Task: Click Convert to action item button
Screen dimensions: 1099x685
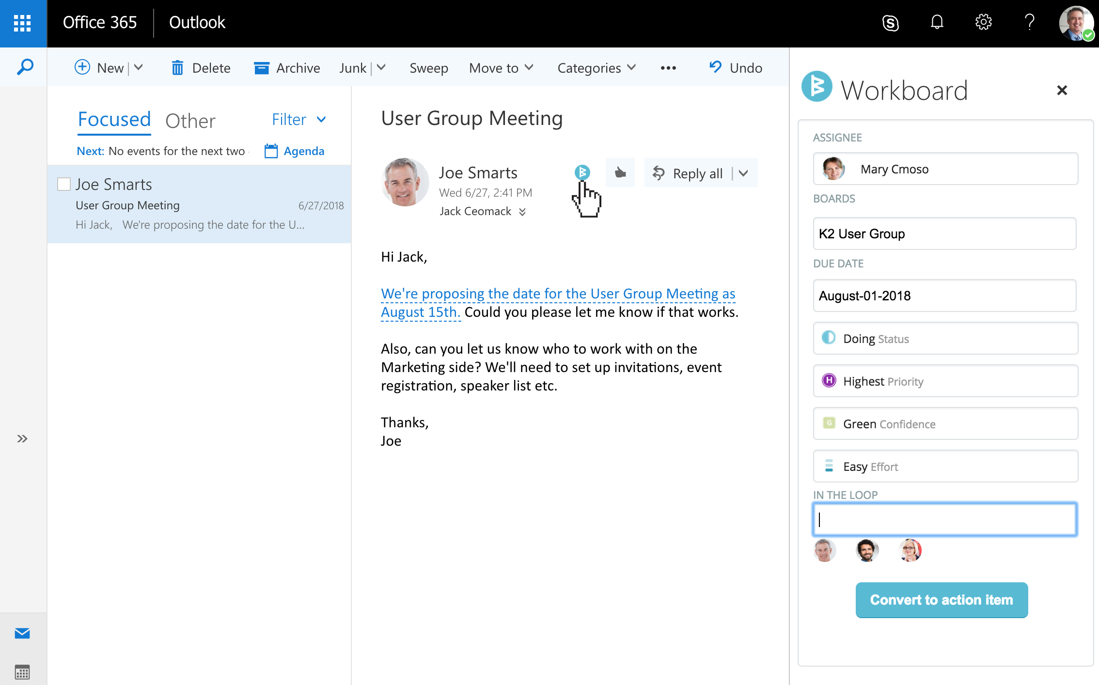Action: (x=942, y=600)
